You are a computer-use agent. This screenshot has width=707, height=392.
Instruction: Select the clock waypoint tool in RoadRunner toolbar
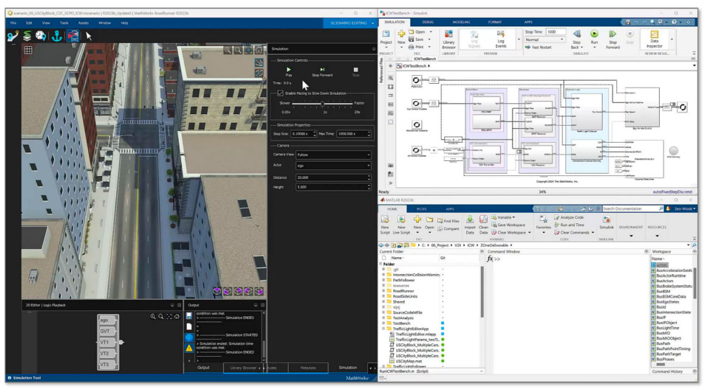point(41,36)
